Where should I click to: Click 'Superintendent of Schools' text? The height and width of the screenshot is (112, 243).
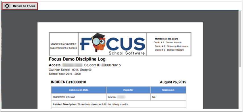coord(64,48)
